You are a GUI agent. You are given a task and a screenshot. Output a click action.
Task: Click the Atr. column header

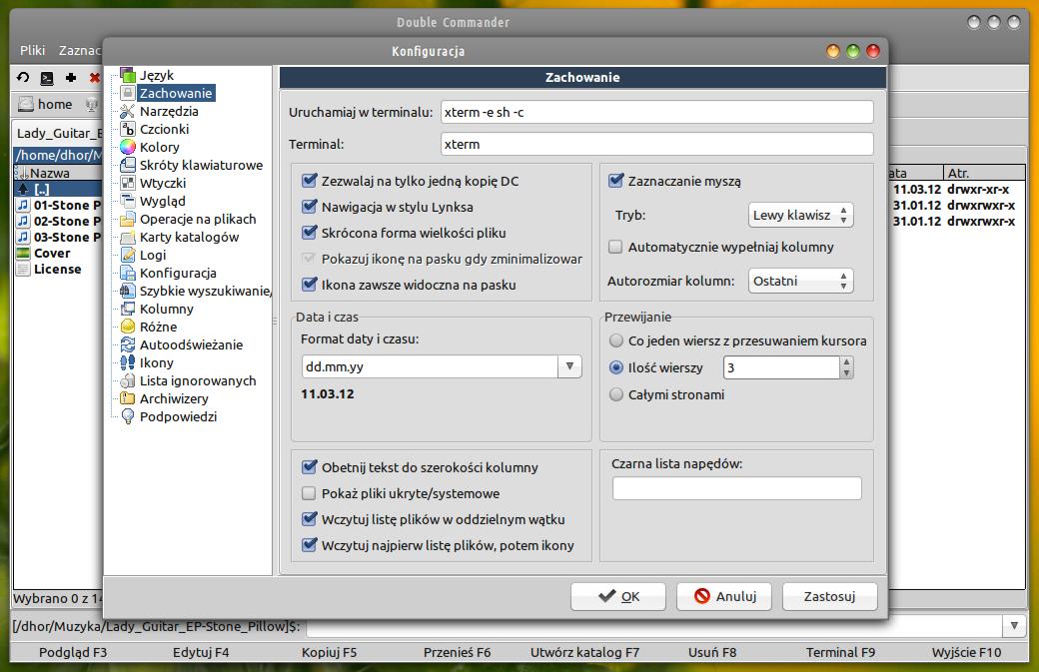pos(983,173)
